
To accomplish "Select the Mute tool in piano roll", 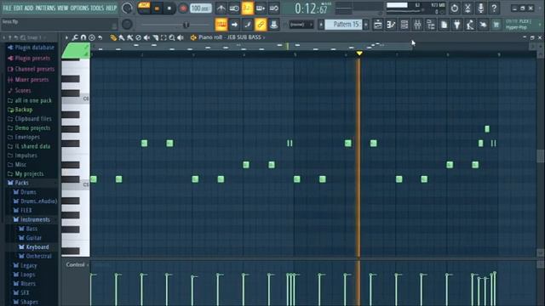I will pos(146,37).
